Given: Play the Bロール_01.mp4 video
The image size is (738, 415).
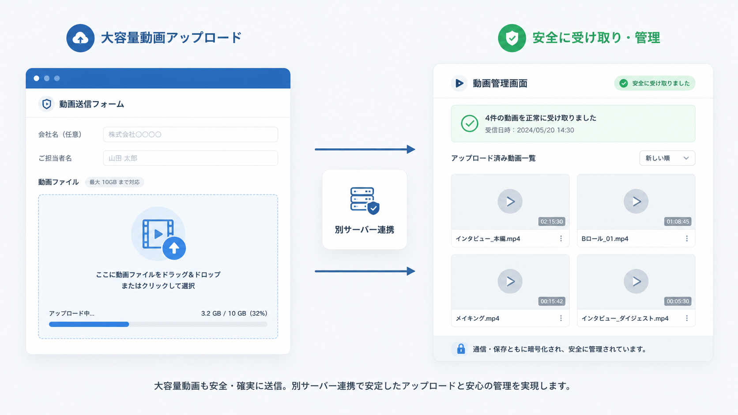Looking at the screenshot, I should click(x=636, y=202).
